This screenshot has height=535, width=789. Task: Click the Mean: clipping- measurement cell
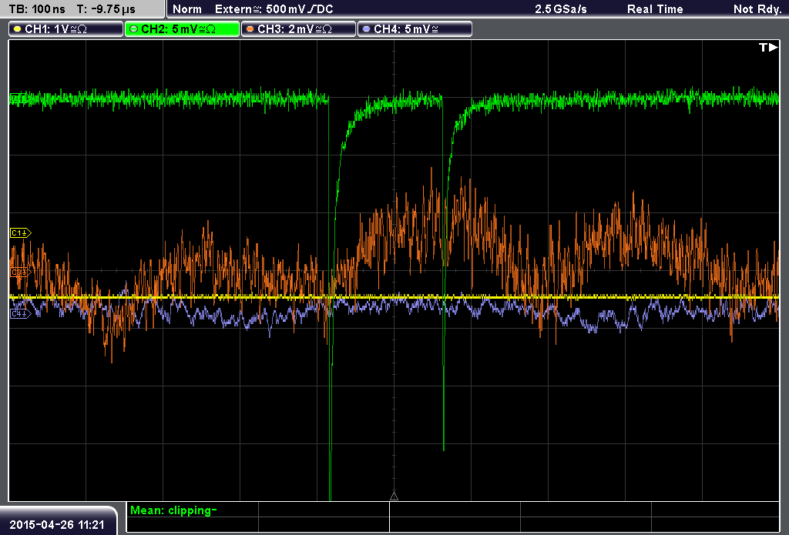(192, 510)
